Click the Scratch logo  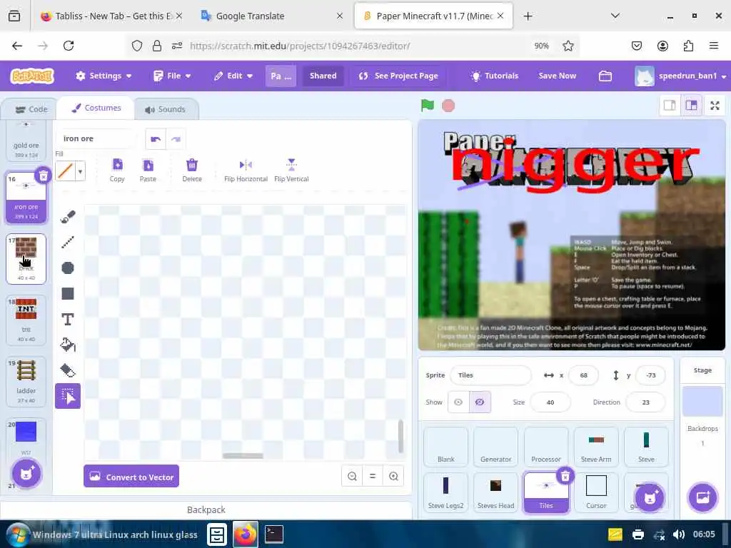(32, 76)
